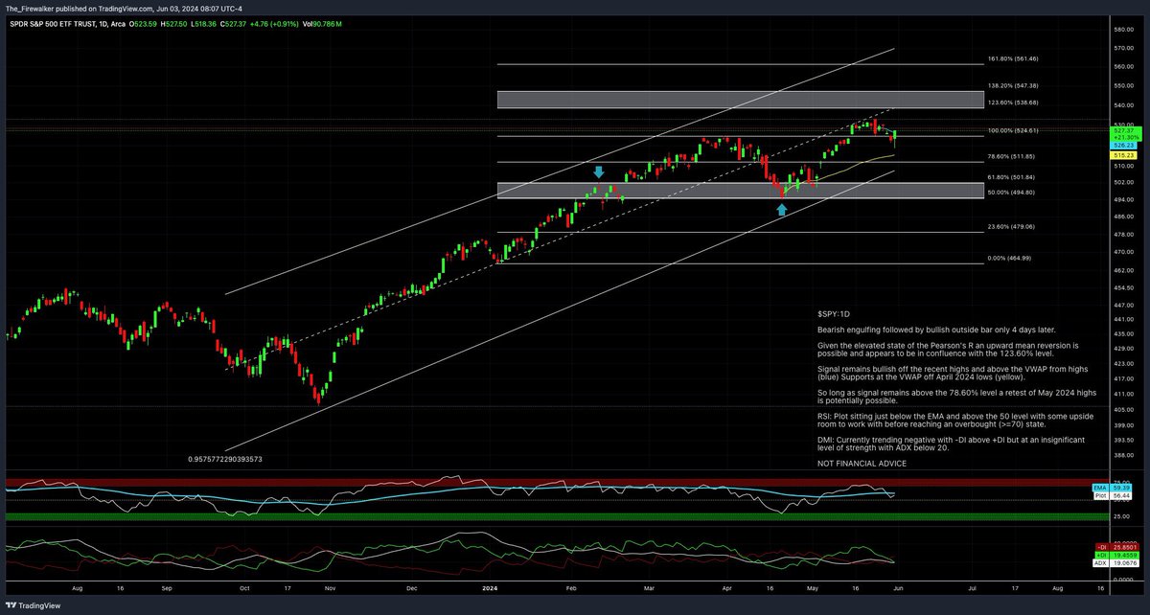Viewport: 1150px width, 615px height.
Task: Select the 23.60% (479.06) Fibonacci label
Action: [x=1013, y=226]
